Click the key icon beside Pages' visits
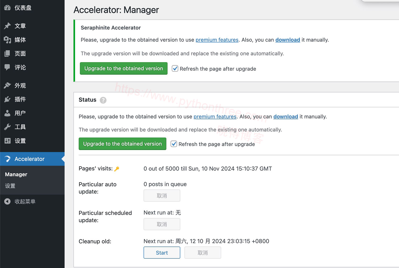This screenshot has width=399, height=268. click(x=117, y=169)
